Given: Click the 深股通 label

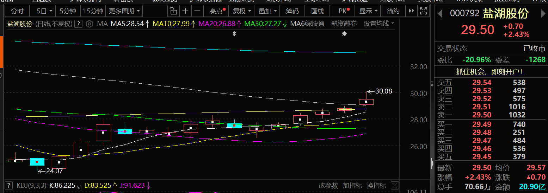Looking at the screenshot, I should pyautogui.click(x=315, y=24).
